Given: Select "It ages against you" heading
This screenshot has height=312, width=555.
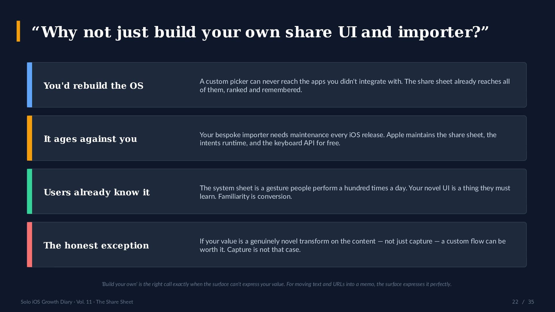Looking at the screenshot, I should click(90, 139).
